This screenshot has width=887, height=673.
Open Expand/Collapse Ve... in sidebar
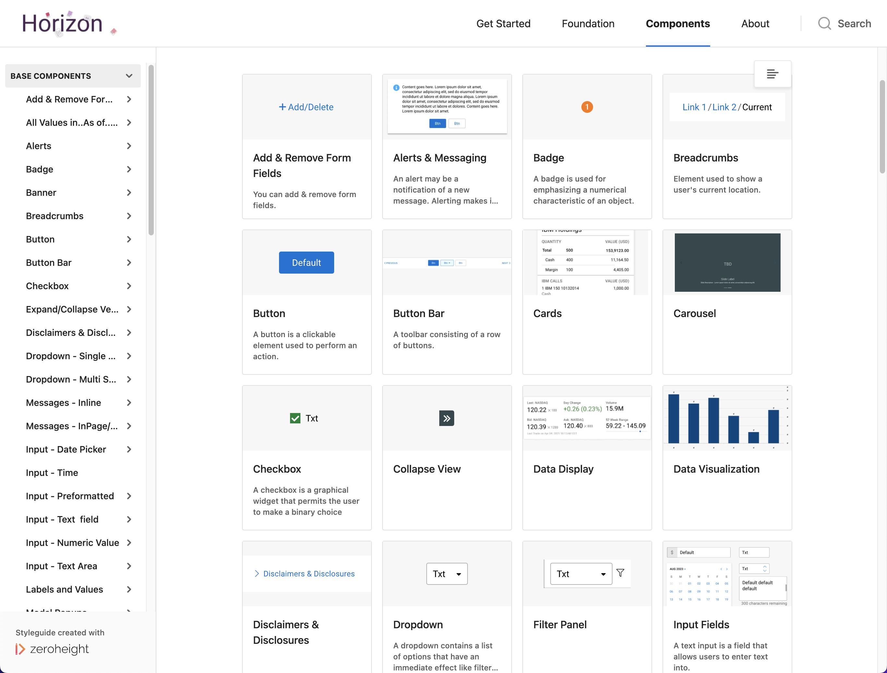[72, 309]
